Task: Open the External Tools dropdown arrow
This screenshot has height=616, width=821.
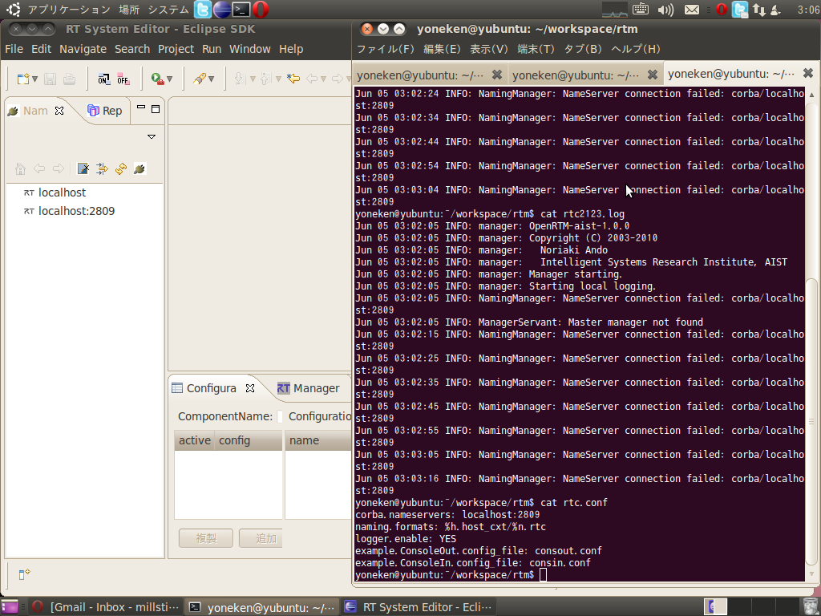Action: tap(169, 79)
